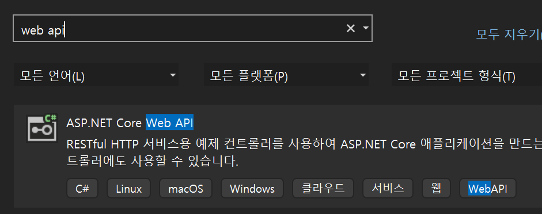Click the 모두 지우기 link
The width and height of the screenshot is (542, 214).
tap(509, 34)
